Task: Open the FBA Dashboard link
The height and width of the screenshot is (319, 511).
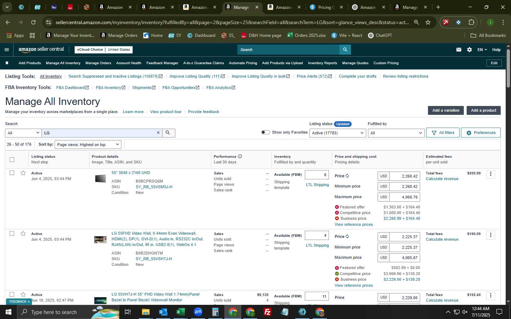Action: (72, 88)
